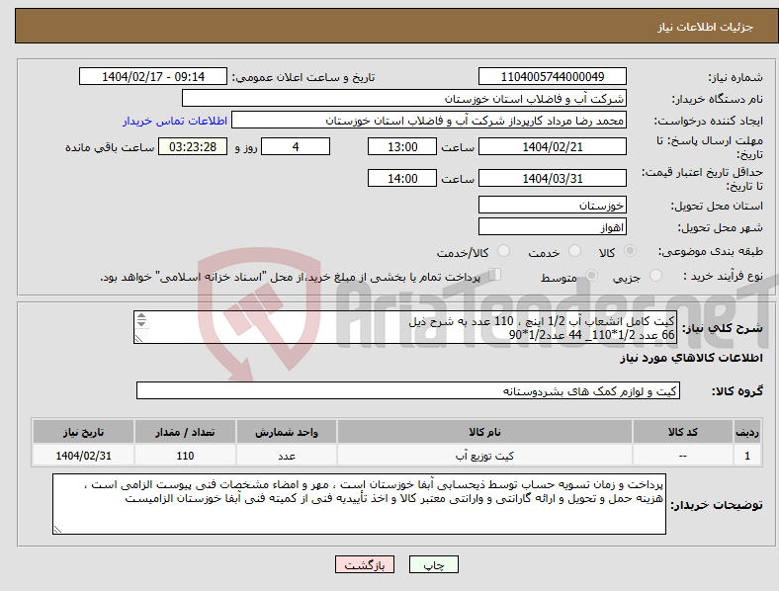Select the کالا/خدمت radio button
This screenshot has height=591, width=779.
click(503, 251)
